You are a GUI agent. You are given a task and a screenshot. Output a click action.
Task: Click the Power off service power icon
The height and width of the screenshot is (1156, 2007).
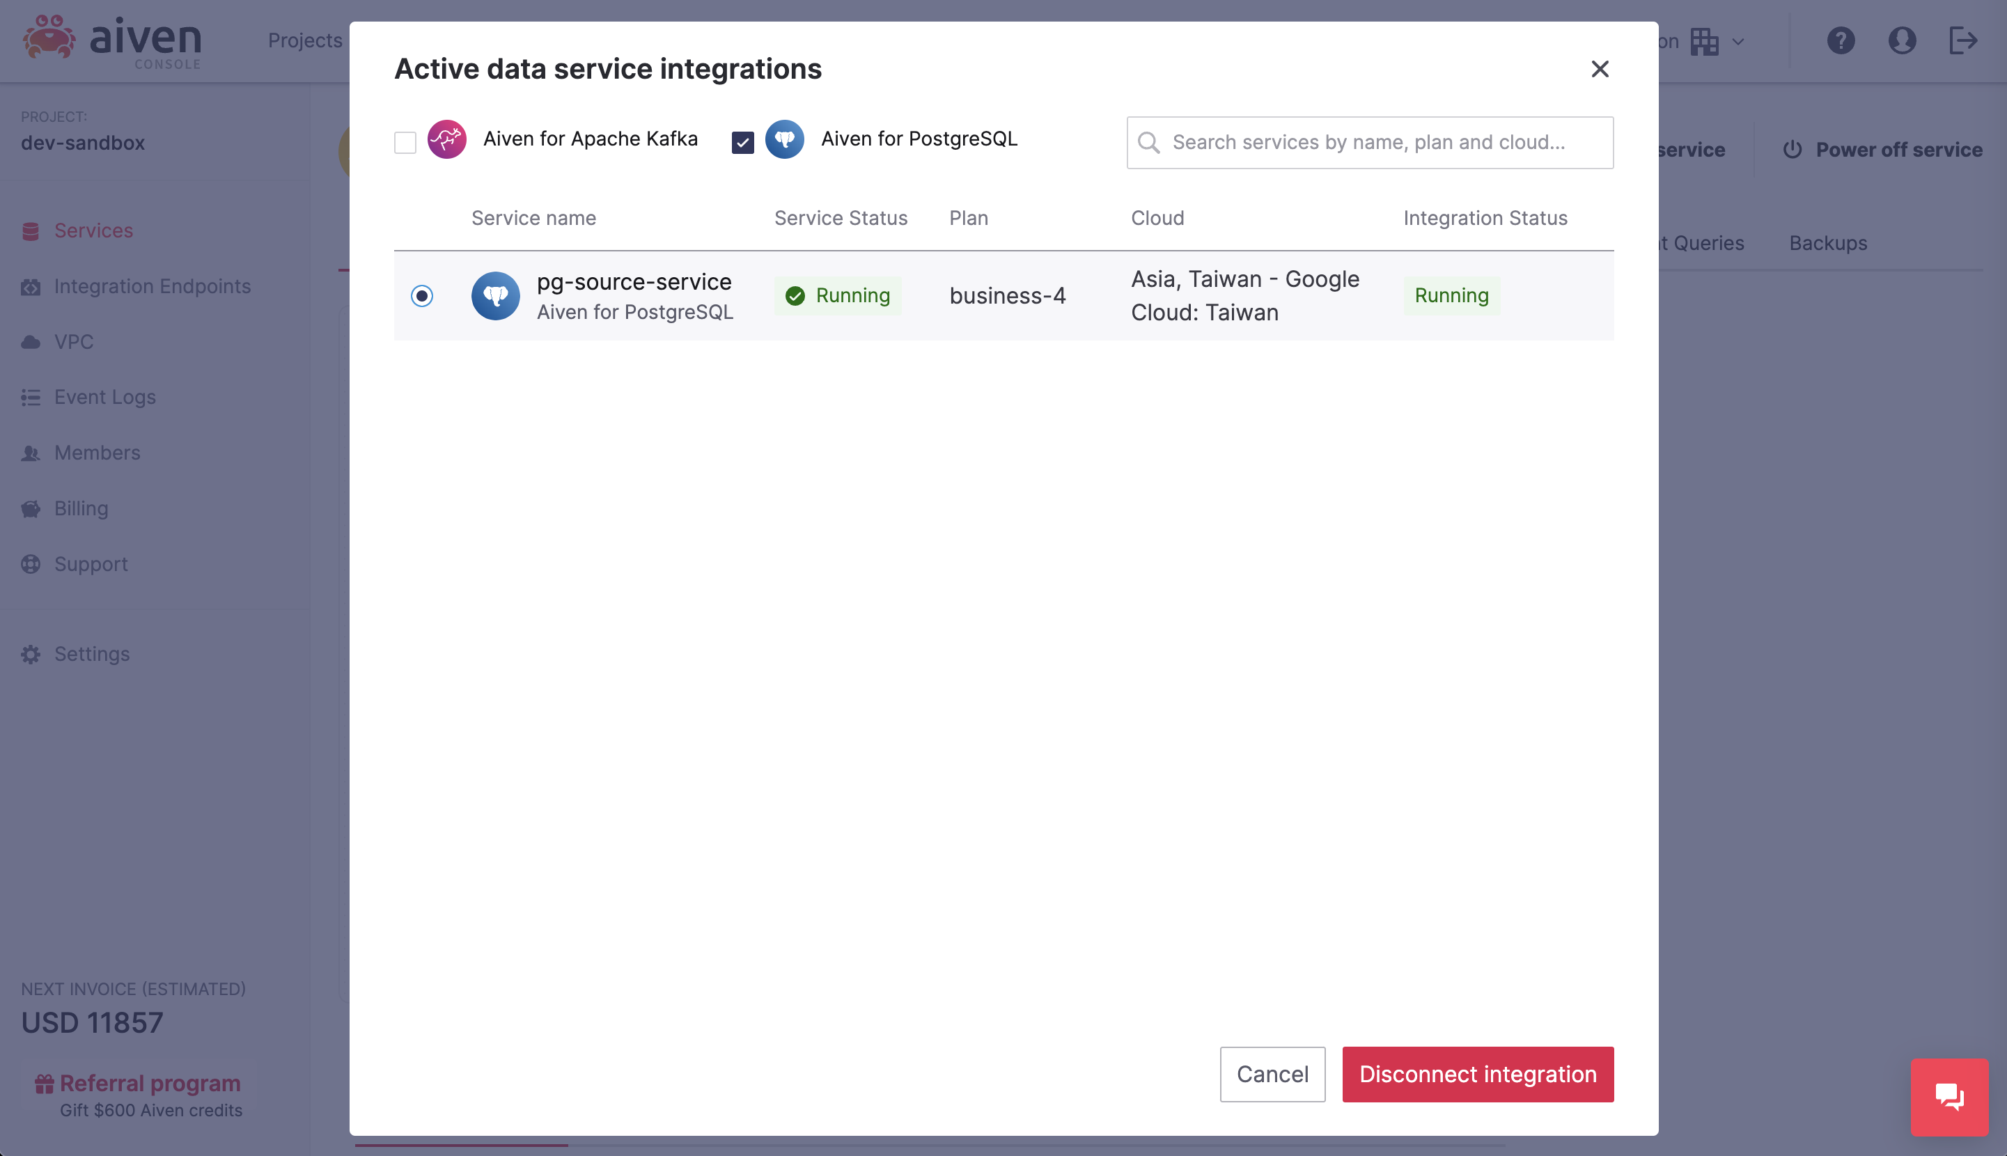1792,149
